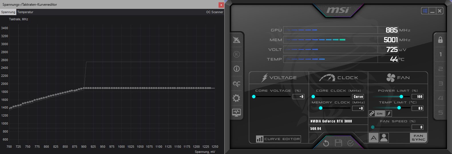
Task: Click curve point at 900 mV
Action: [84, 88]
